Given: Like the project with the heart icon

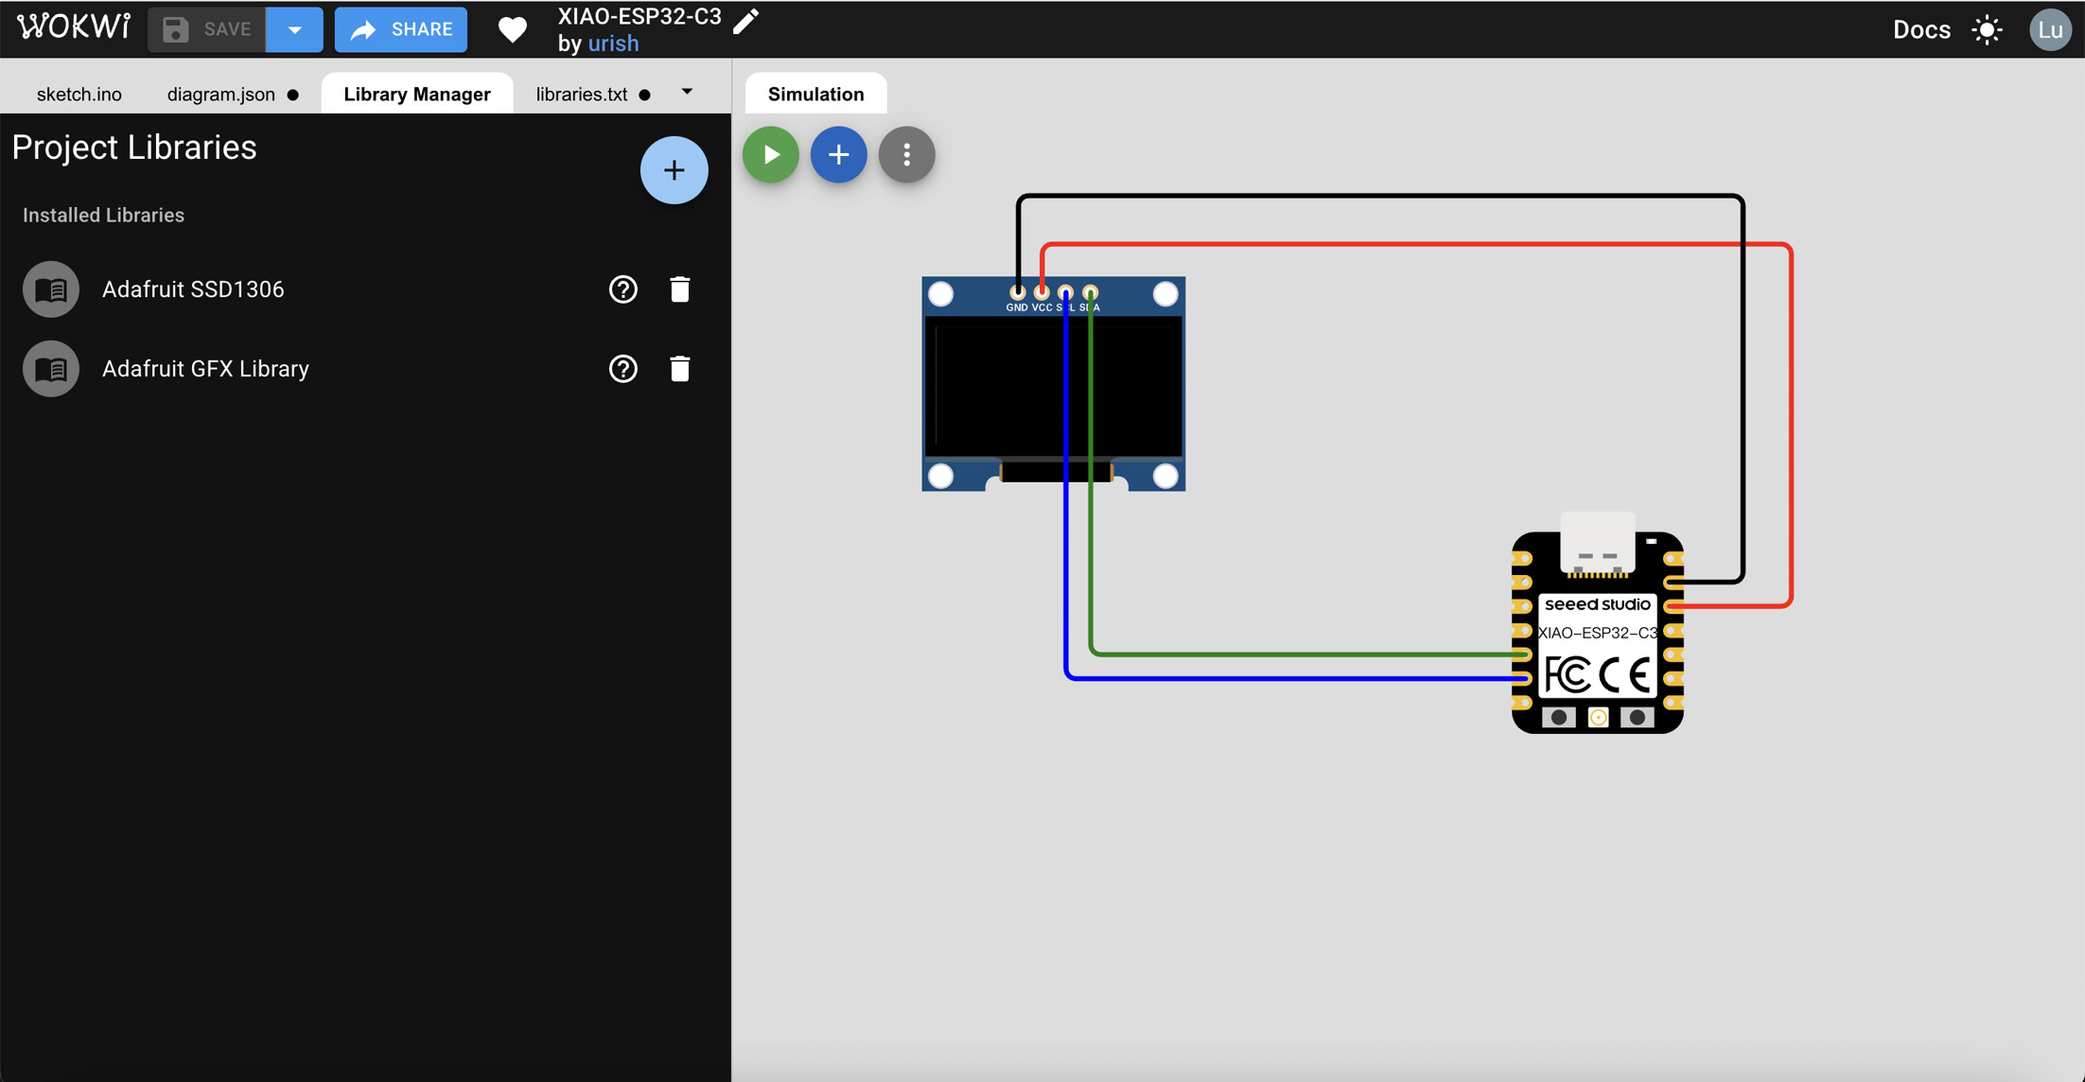Looking at the screenshot, I should [512, 29].
